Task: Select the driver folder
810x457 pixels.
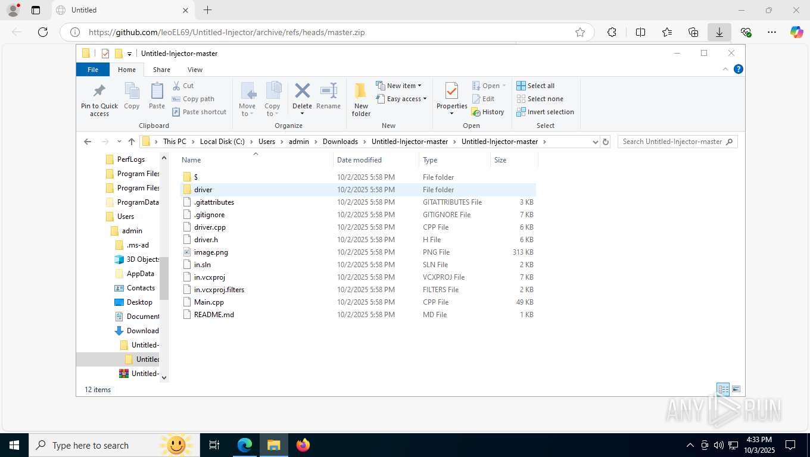Action: 357,190
